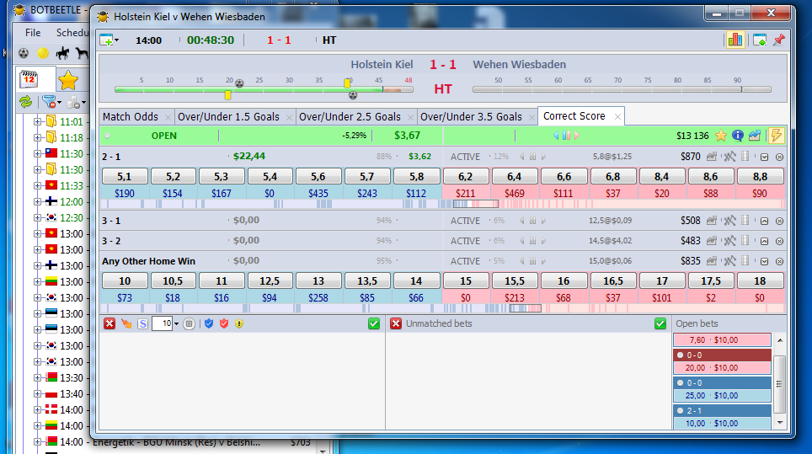Confirm bets with the left green checkmark
Viewport: 812px width, 454px height.
(374, 323)
